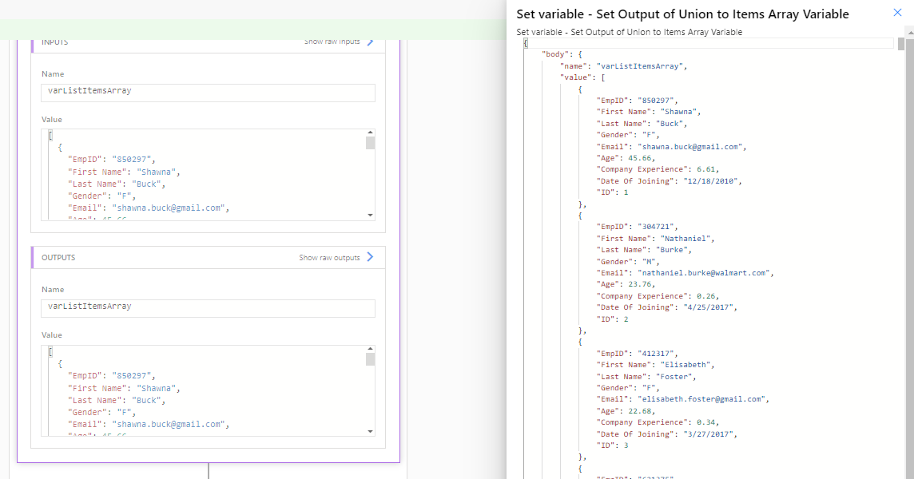Click "First Name": "Shawna" in INPUTS Value box
The width and height of the screenshot is (914, 479).
pyautogui.click(x=124, y=172)
